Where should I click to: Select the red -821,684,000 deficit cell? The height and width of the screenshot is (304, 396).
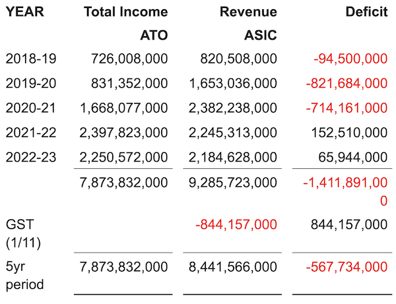(346, 83)
